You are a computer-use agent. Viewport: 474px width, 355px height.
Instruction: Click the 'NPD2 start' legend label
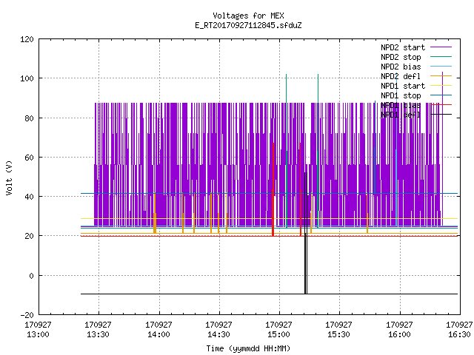403,47
